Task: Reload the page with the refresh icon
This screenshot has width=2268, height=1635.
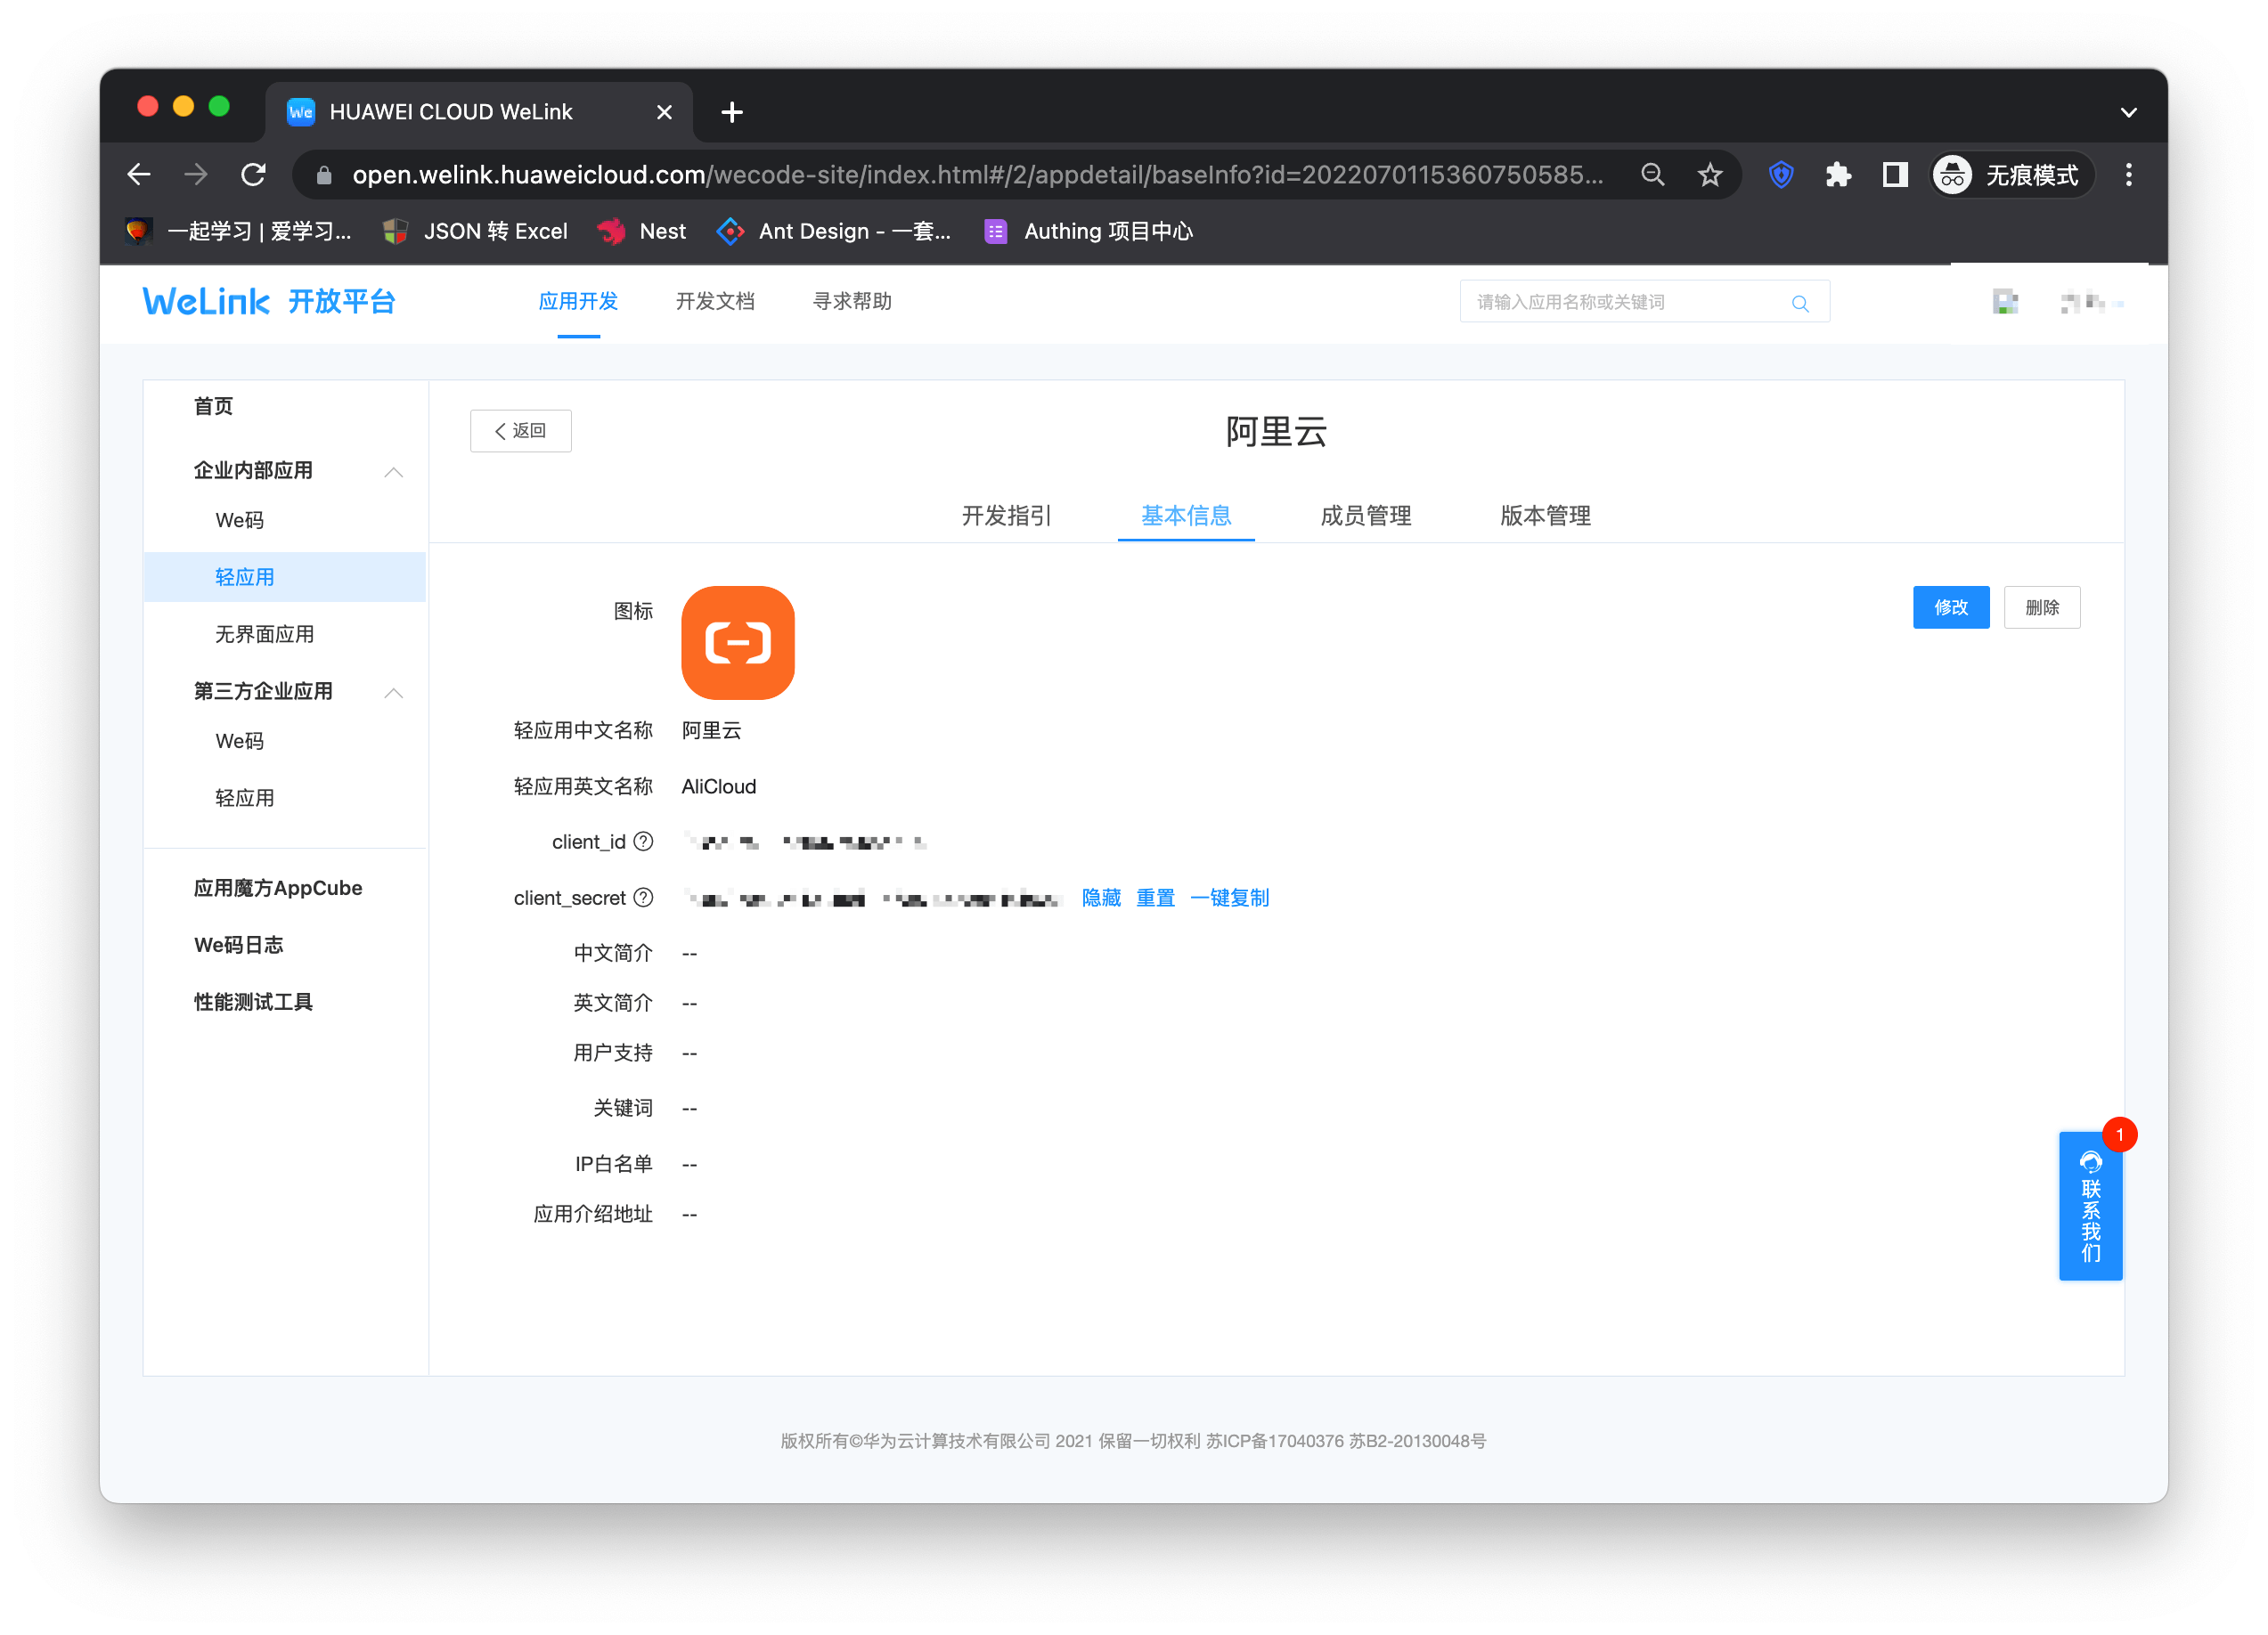Action: click(253, 175)
